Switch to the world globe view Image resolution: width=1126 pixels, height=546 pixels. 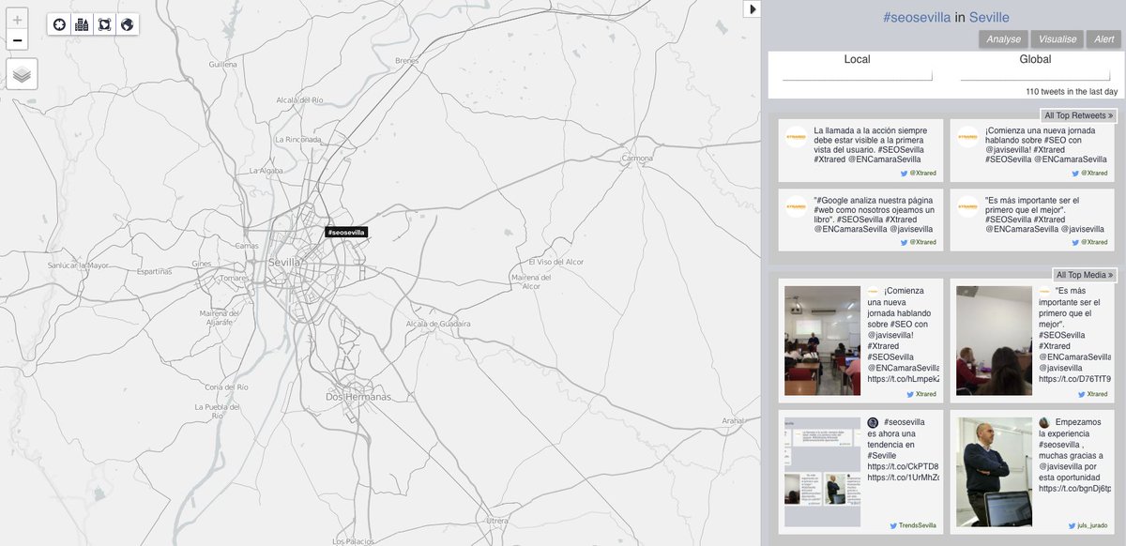pos(127,24)
